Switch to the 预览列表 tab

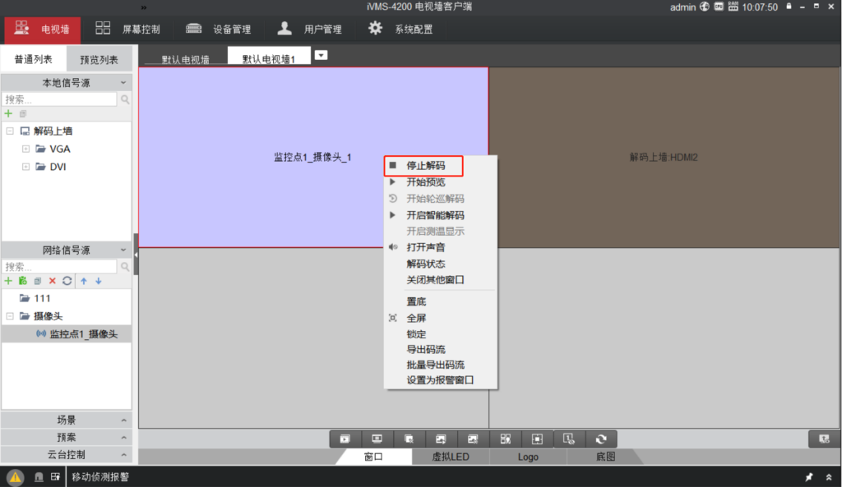click(99, 60)
